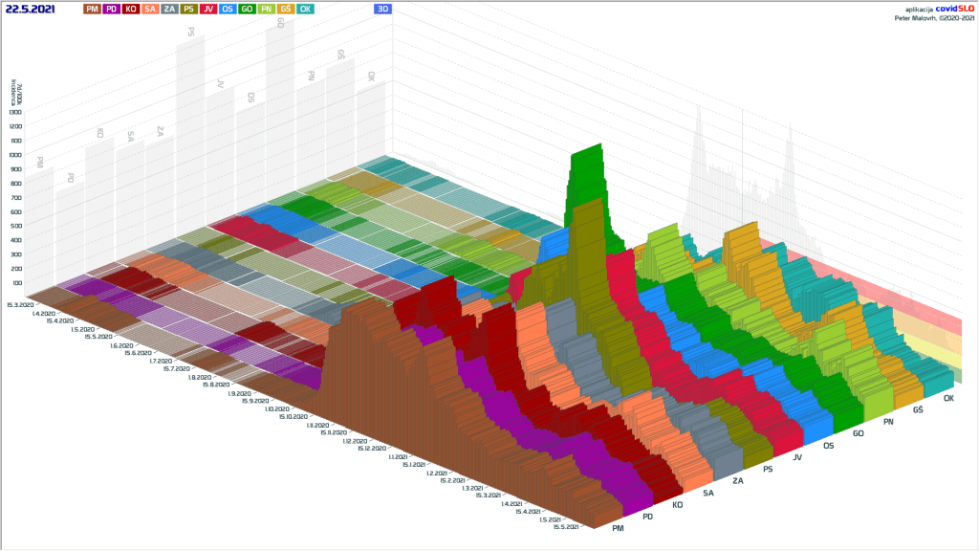Toggle the teal OK region button
Screen dimensions: 979x551
pos(305,9)
